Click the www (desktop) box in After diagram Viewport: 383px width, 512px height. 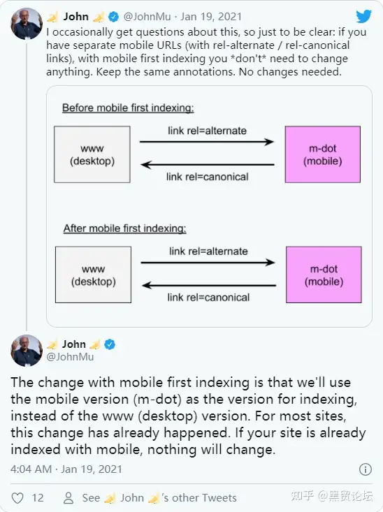coord(93,275)
